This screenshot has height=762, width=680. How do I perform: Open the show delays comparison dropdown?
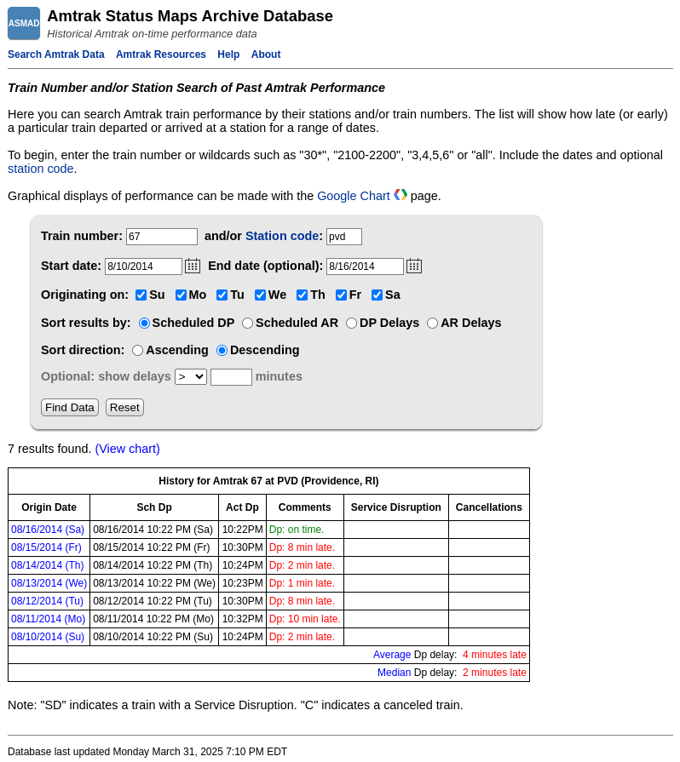click(x=191, y=376)
